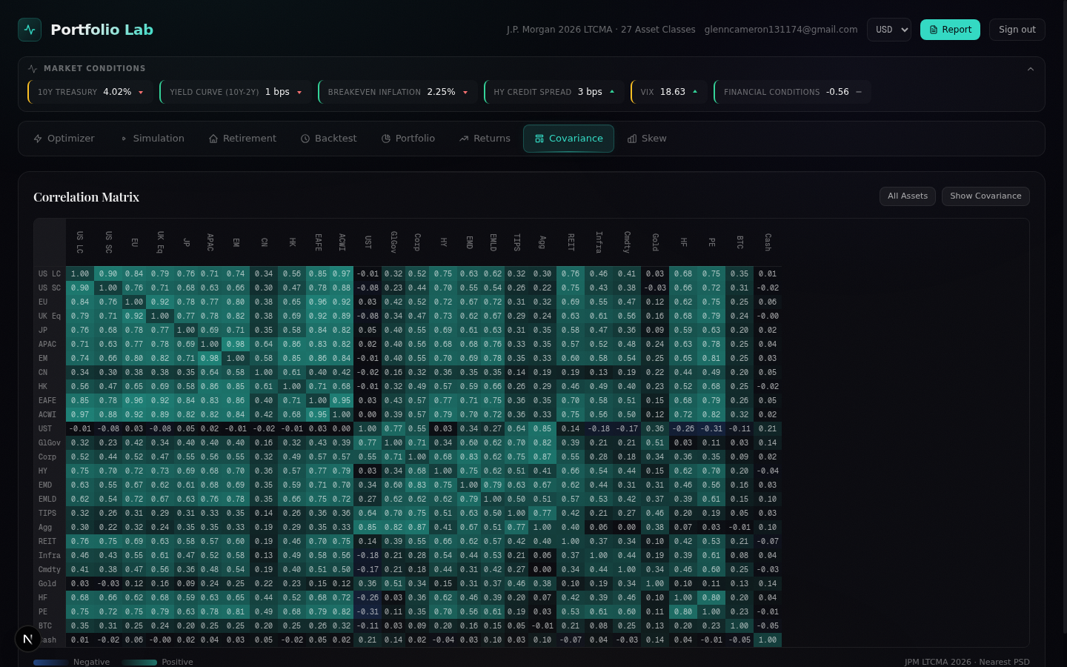Switch to the Returns tab
Viewport: 1067px width, 667px height.
[x=485, y=139]
